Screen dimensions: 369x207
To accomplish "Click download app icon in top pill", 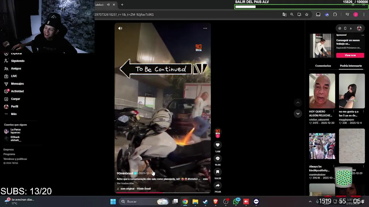I will 351,28.
